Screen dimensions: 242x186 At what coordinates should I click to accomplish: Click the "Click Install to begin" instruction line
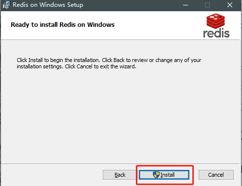pyautogui.click(x=109, y=60)
